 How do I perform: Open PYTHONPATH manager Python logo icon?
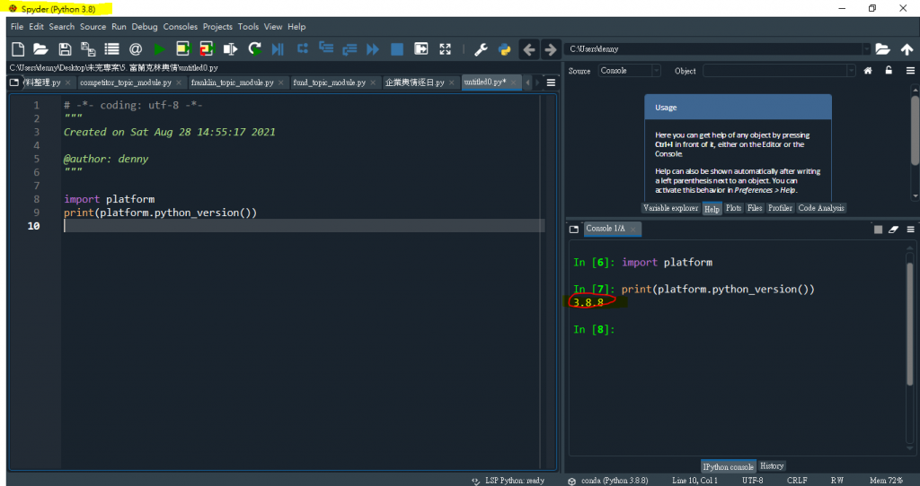pos(504,49)
